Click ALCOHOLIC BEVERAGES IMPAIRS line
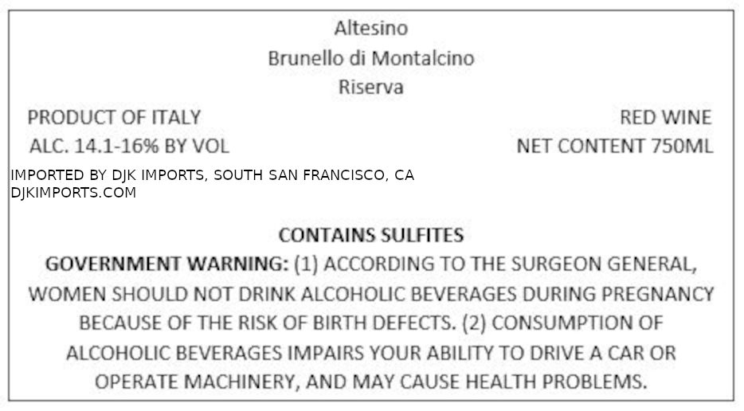The width and height of the screenshot is (744, 411). 371,353
